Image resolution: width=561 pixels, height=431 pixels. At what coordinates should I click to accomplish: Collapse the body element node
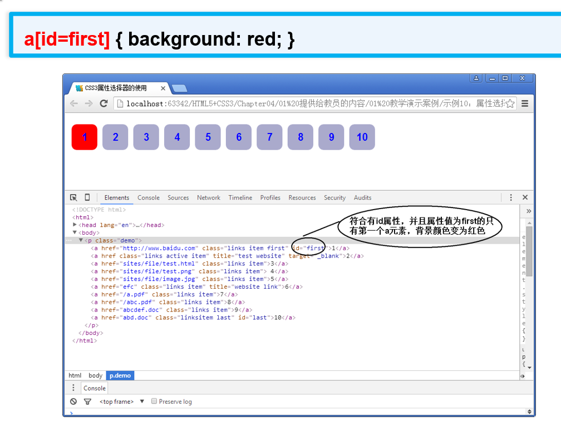point(75,232)
